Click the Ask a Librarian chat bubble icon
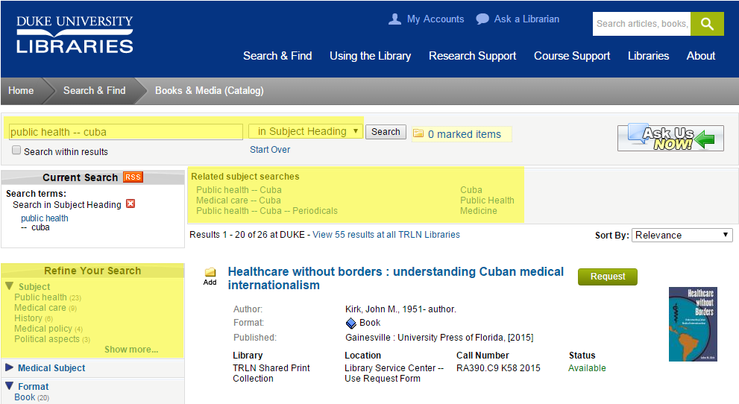Viewport: 739px width, 404px height. pyautogui.click(x=482, y=19)
